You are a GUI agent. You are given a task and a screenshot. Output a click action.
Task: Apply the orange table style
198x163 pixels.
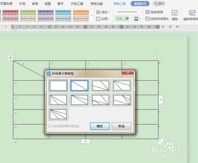tap(81, 16)
